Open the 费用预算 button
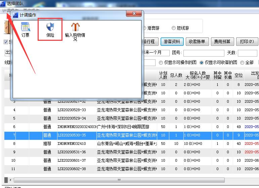This screenshot has height=188, width=259. point(222,41)
